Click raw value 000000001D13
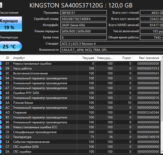 [x=148, y=68]
